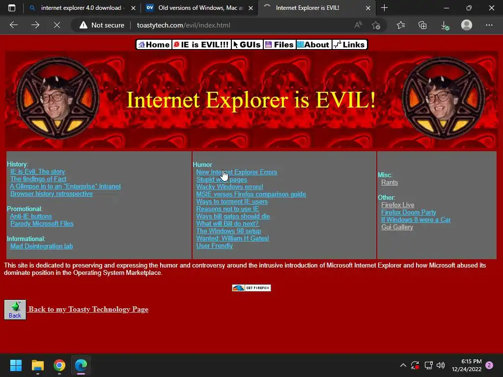Open the Windows Start button
Screen dimensions: 503x377
(16, 365)
